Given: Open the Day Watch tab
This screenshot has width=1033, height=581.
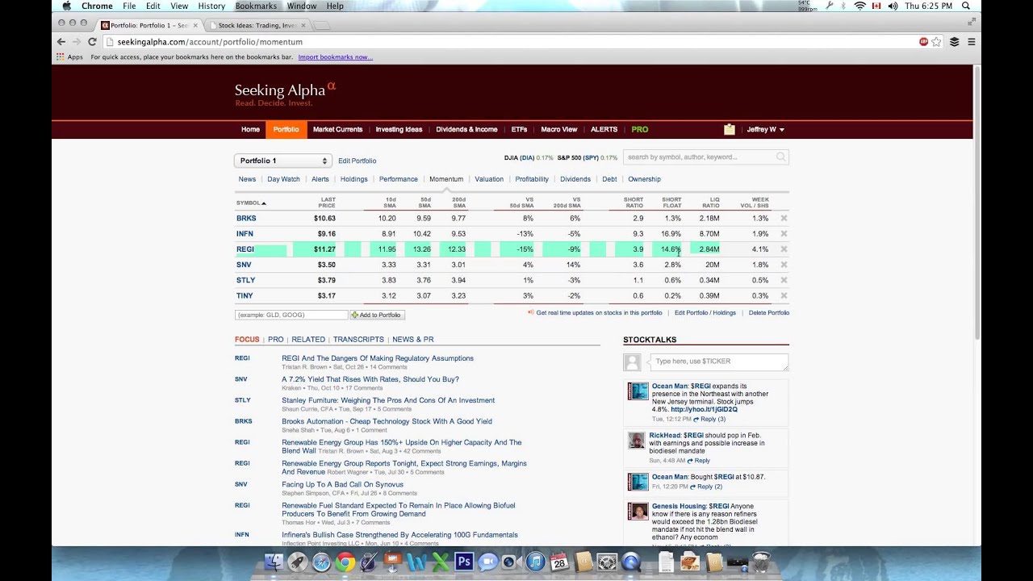Looking at the screenshot, I should tap(283, 179).
